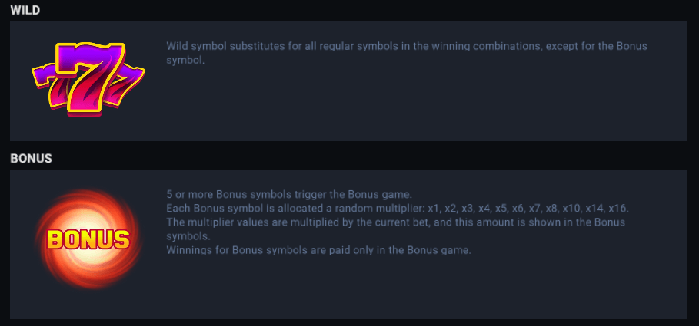699x326 pixels.
Task: Click the x7 multiplier value
Action: [533, 209]
